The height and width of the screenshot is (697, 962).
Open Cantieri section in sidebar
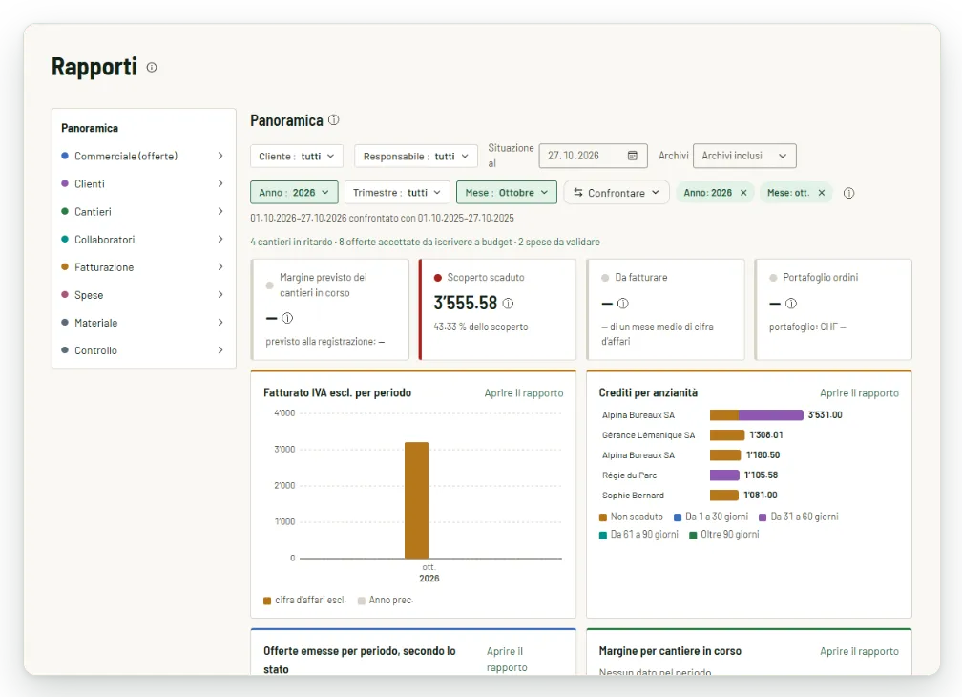tap(143, 212)
